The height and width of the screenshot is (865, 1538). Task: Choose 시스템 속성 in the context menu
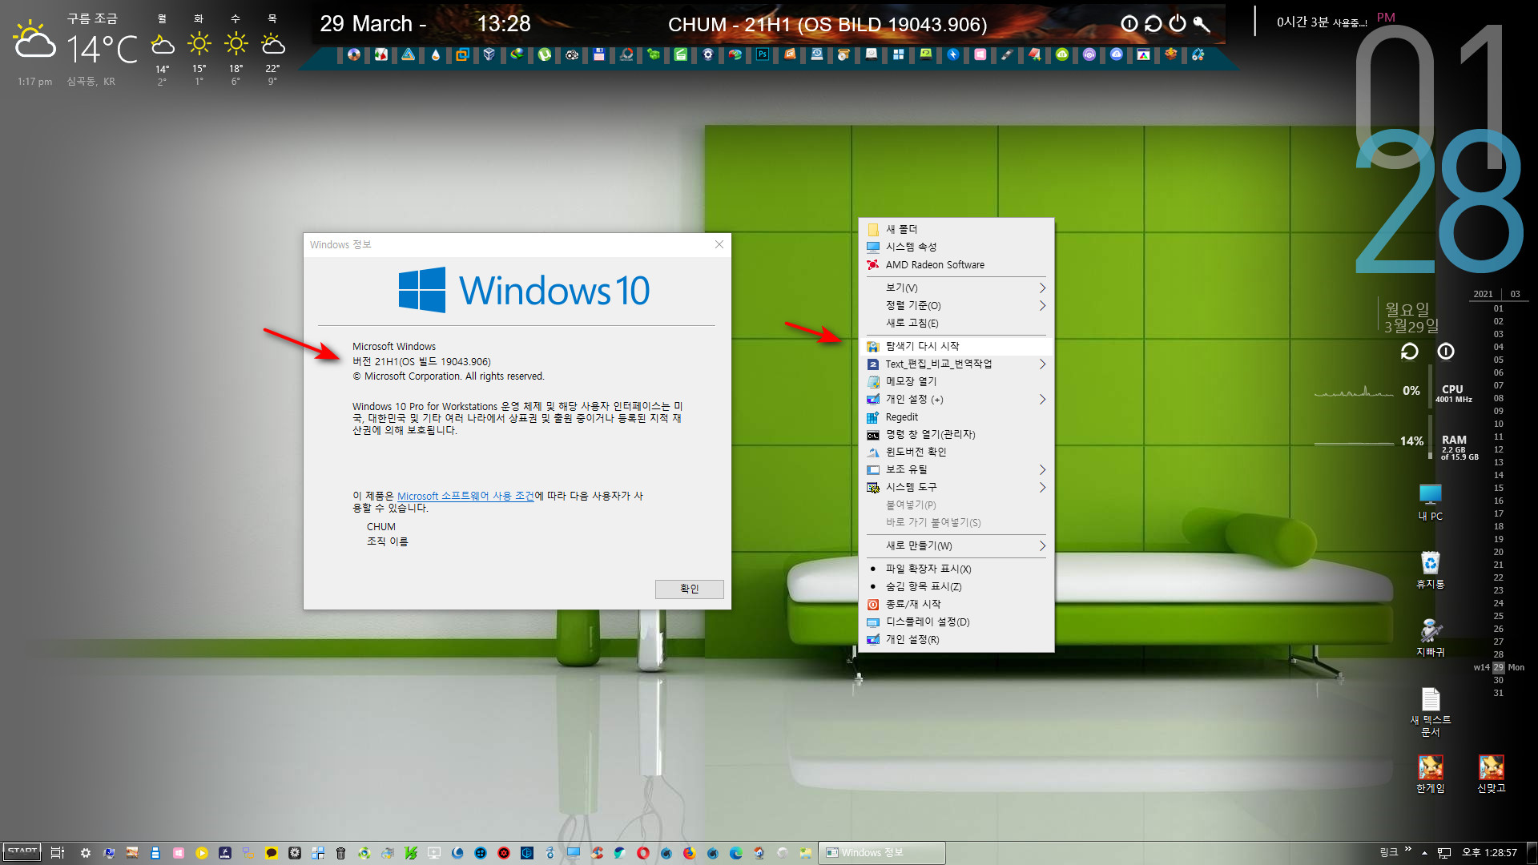956,247
